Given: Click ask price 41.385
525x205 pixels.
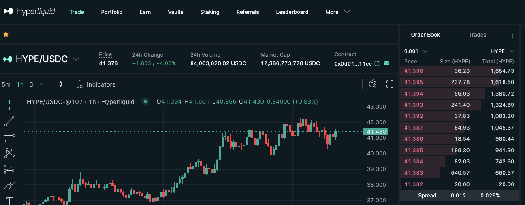Looking at the screenshot, I should pos(414,150).
